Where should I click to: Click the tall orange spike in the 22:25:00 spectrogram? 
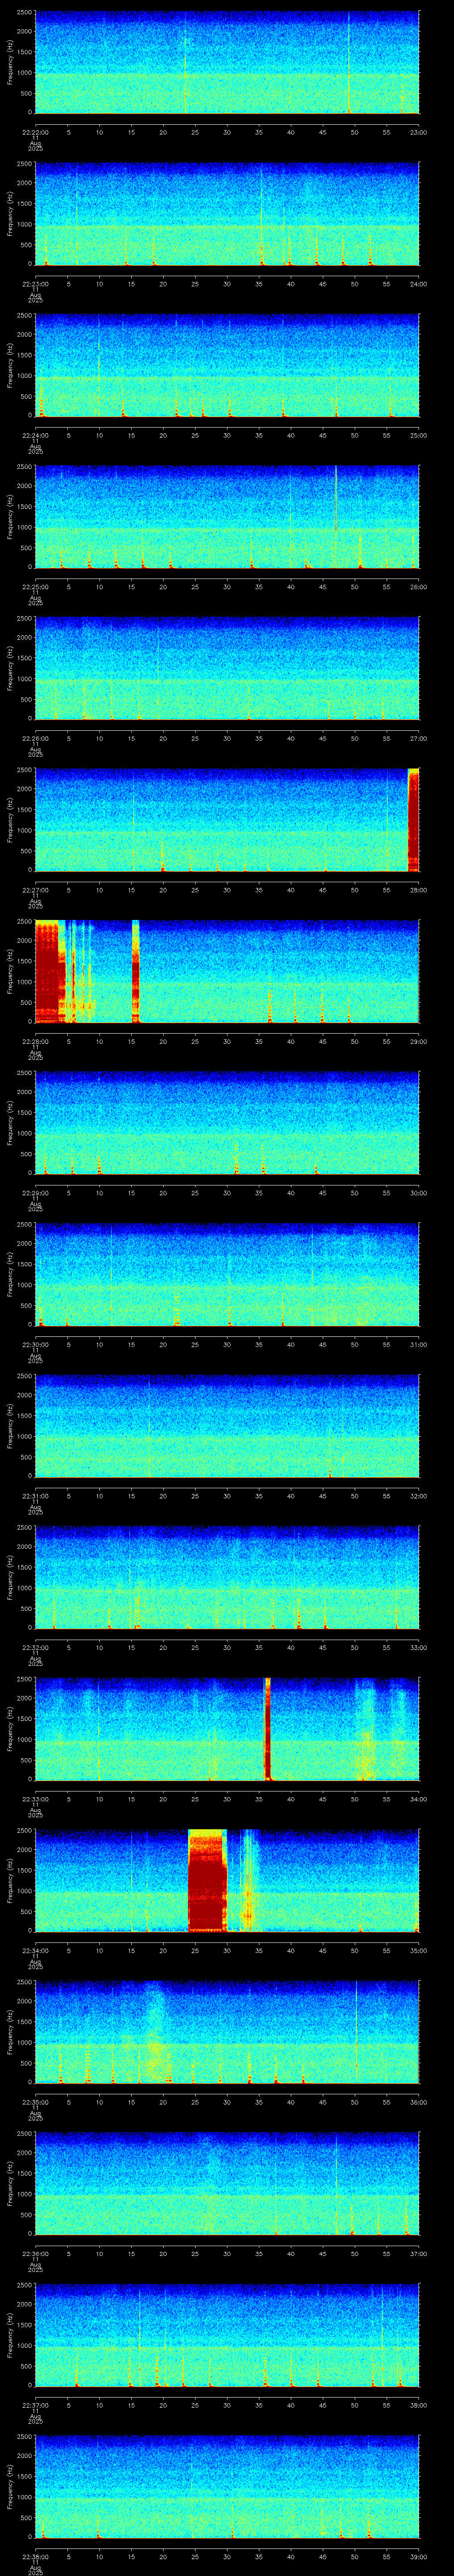[335, 499]
